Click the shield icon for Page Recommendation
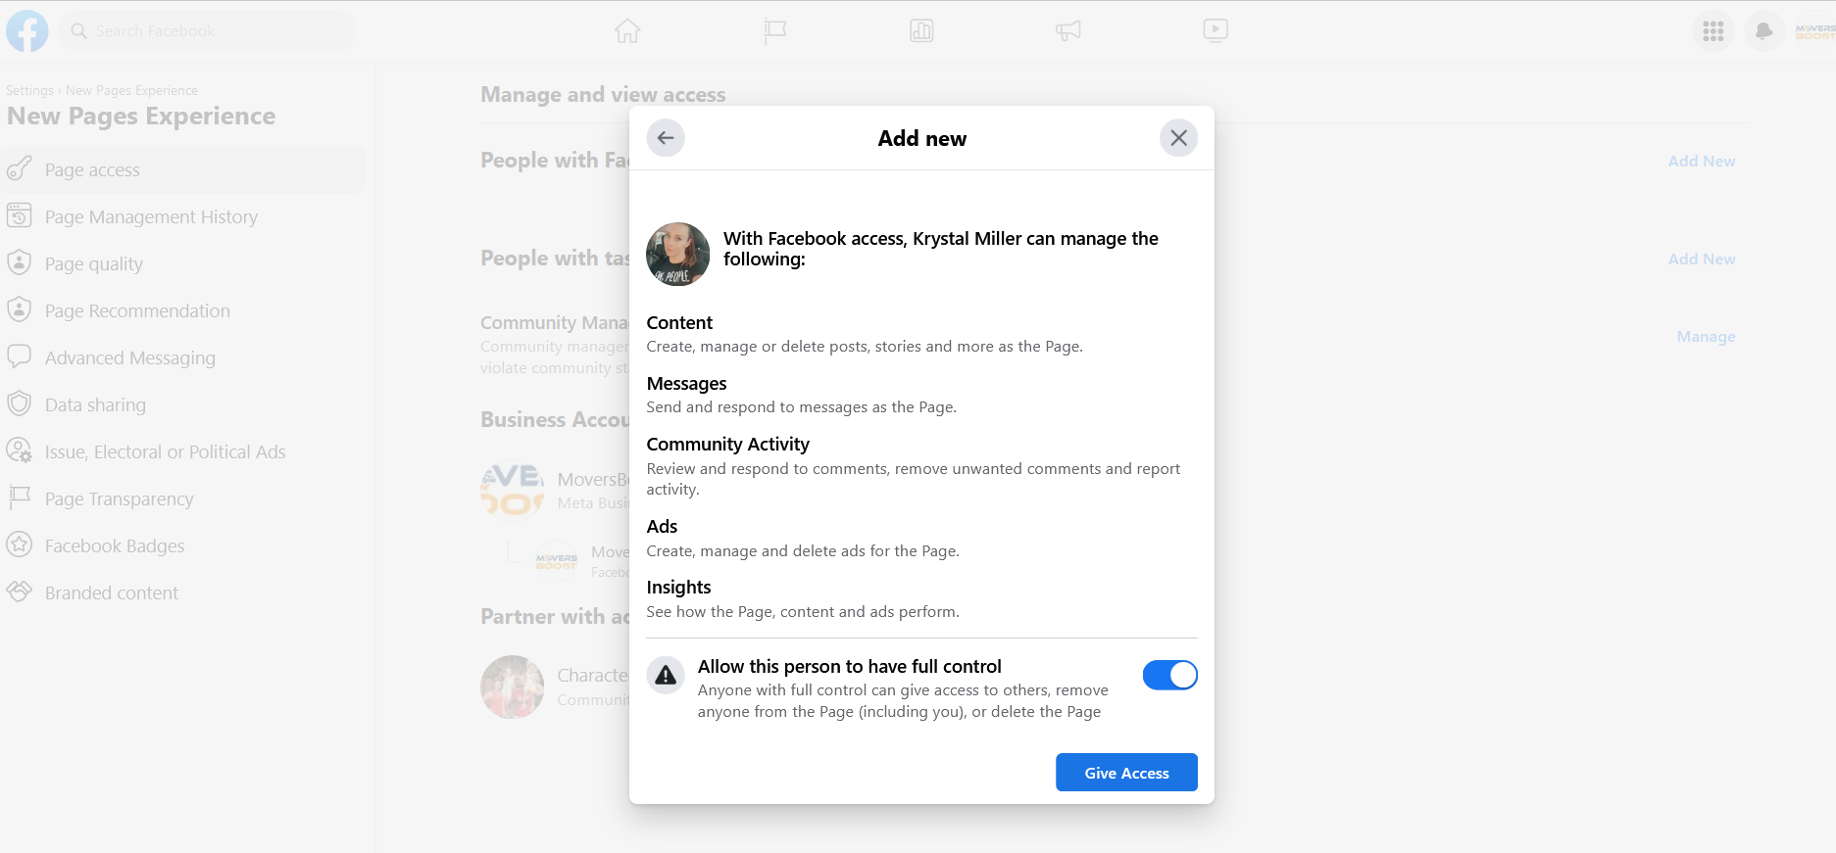This screenshot has width=1836, height=853. (20, 309)
